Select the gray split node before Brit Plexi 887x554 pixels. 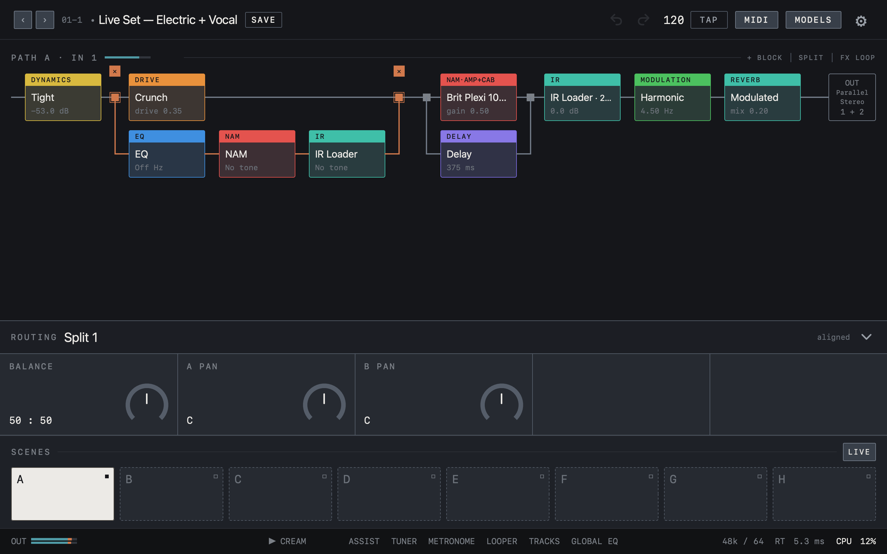point(427,97)
